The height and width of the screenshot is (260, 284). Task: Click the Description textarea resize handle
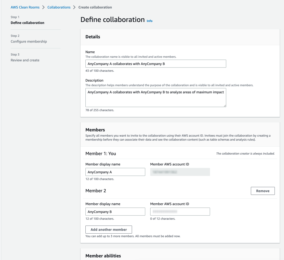[225, 106]
